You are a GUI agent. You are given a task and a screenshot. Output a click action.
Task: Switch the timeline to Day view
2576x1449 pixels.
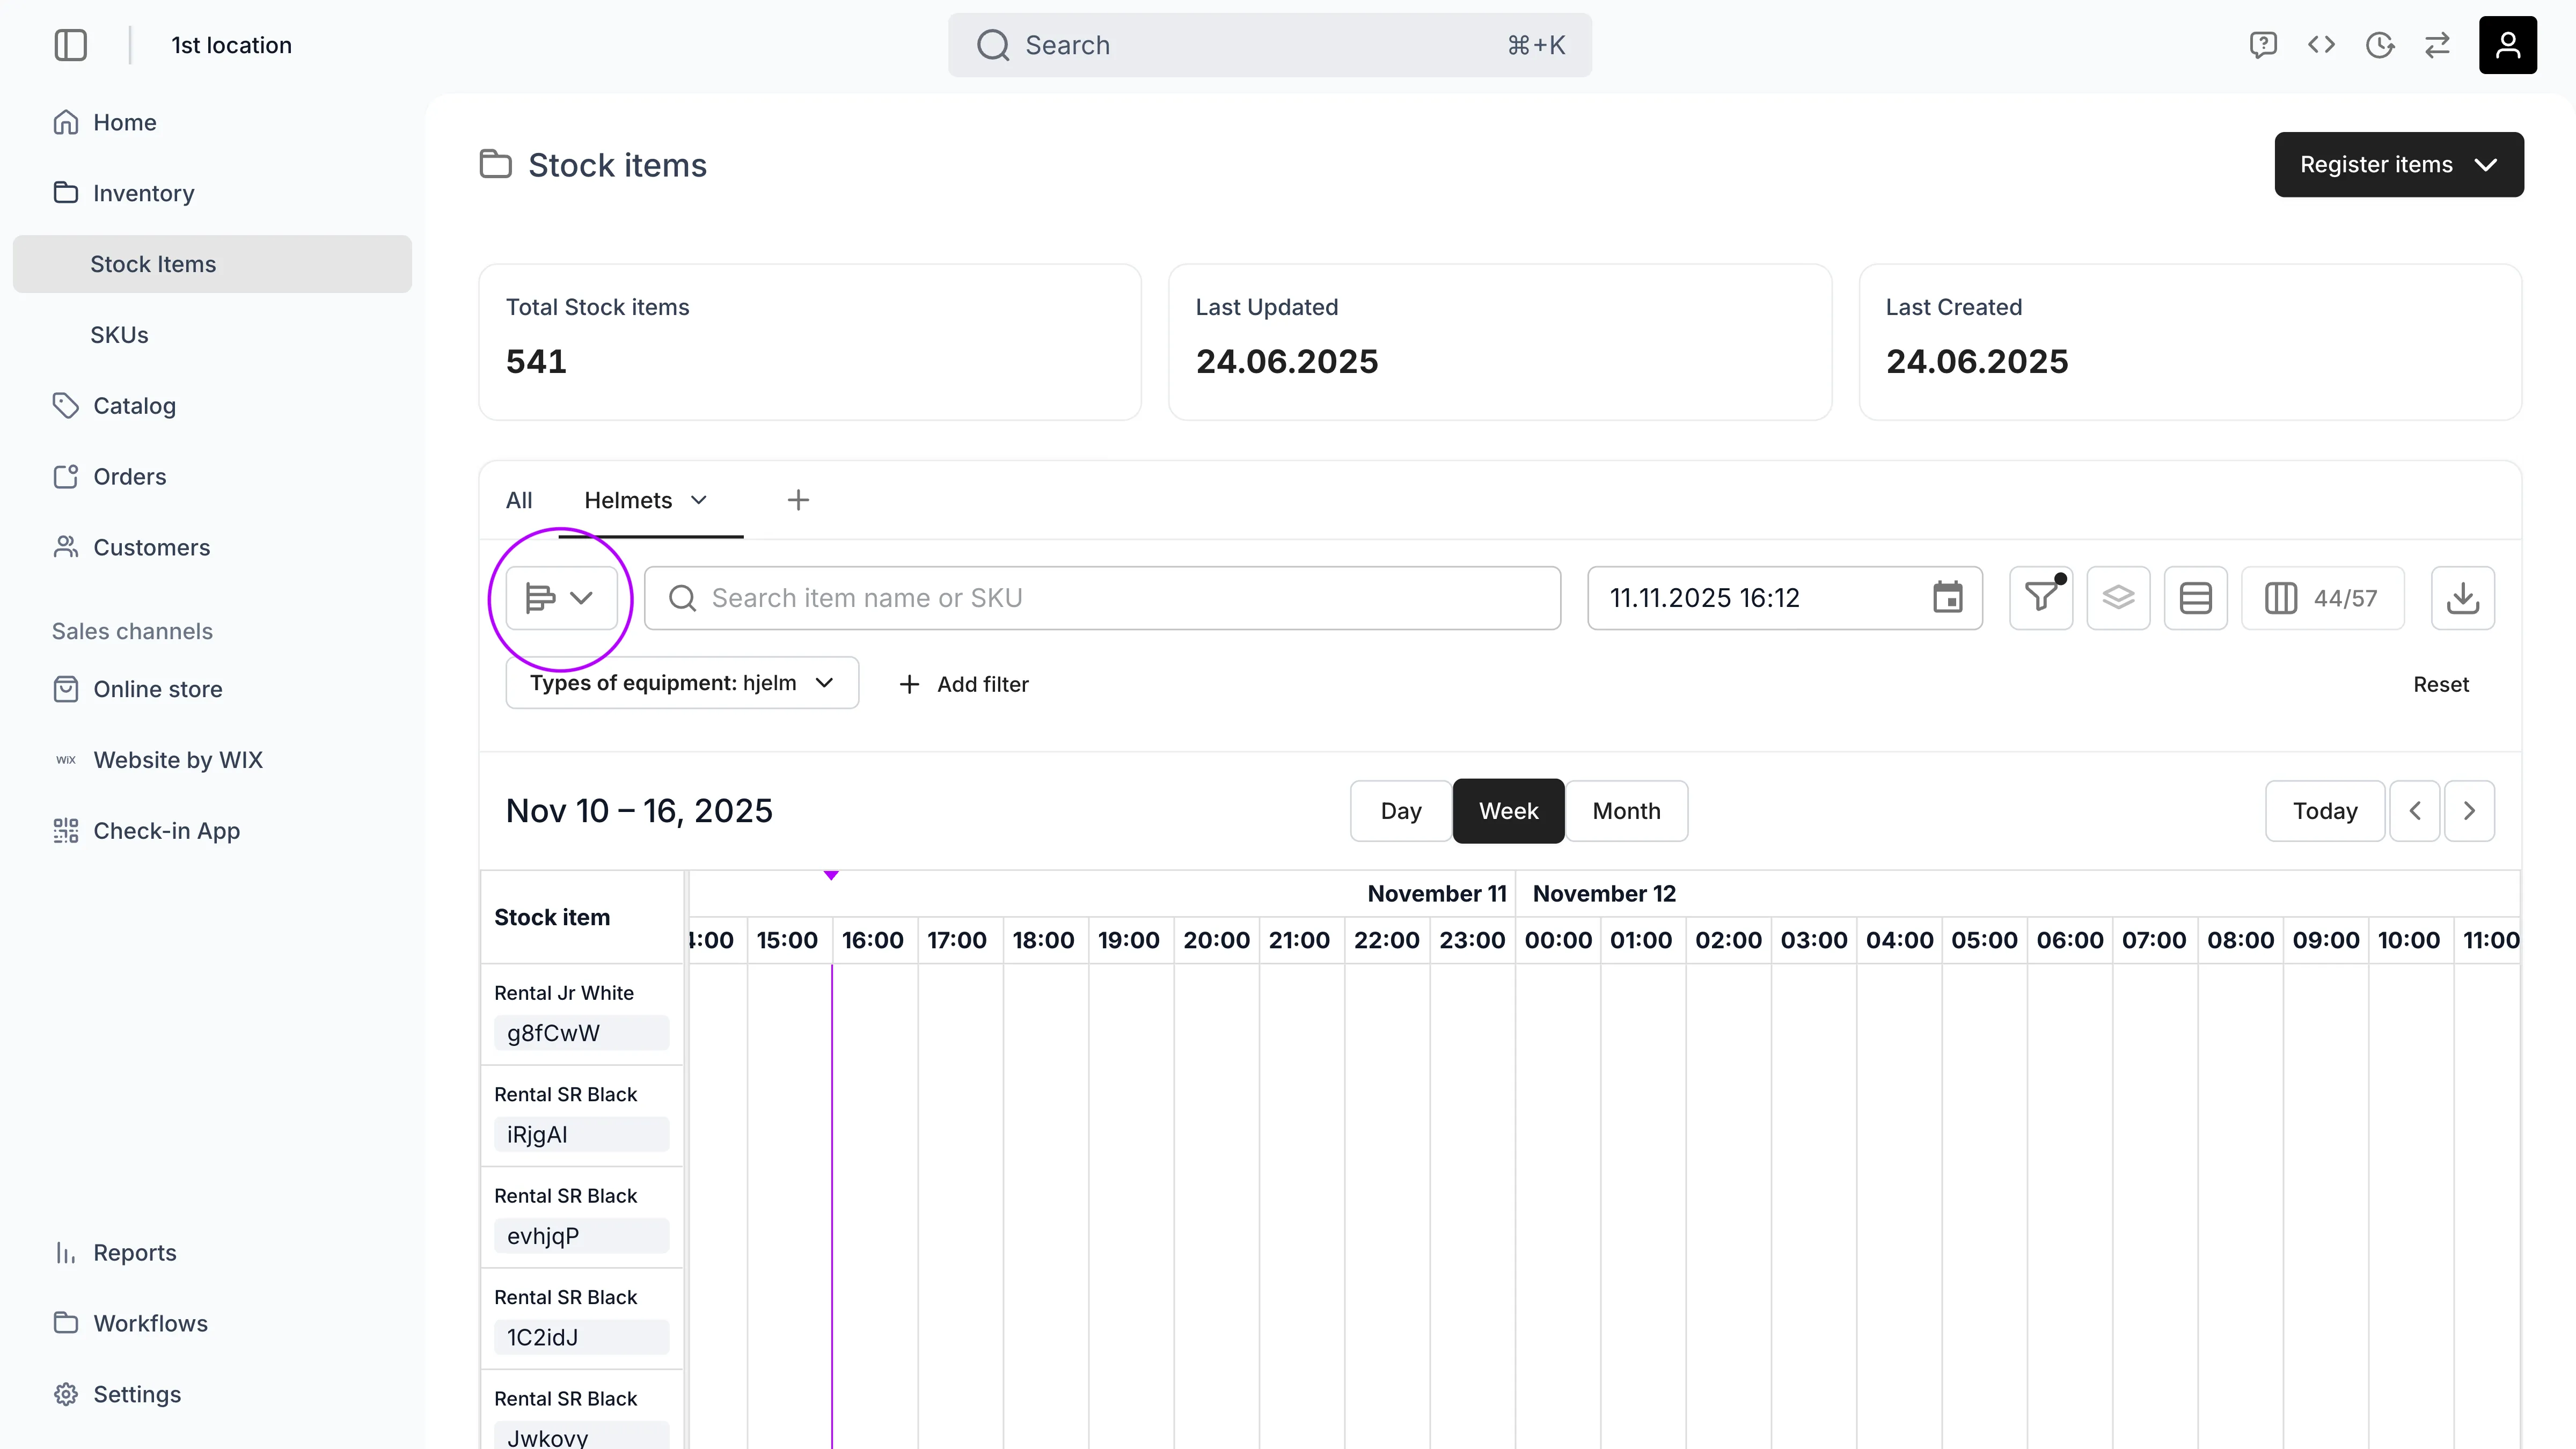pos(1400,811)
